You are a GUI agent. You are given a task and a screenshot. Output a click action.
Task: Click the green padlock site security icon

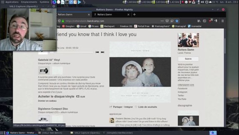pos(63,21)
